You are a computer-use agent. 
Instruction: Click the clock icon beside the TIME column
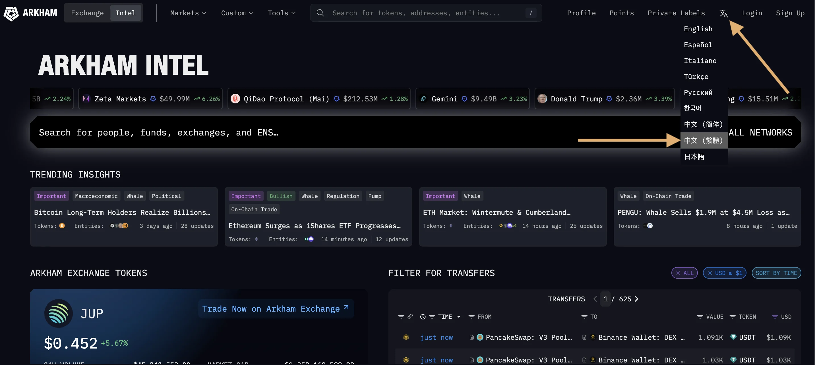pyautogui.click(x=423, y=317)
